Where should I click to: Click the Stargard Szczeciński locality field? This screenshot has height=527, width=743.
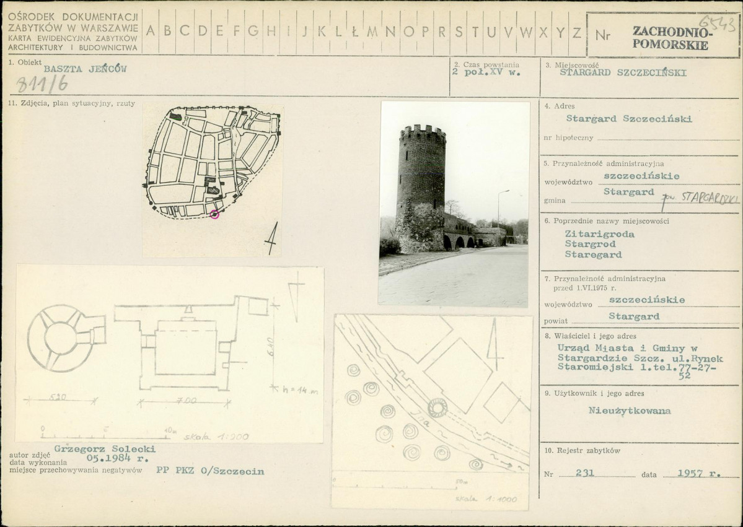pyautogui.click(x=623, y=73)
